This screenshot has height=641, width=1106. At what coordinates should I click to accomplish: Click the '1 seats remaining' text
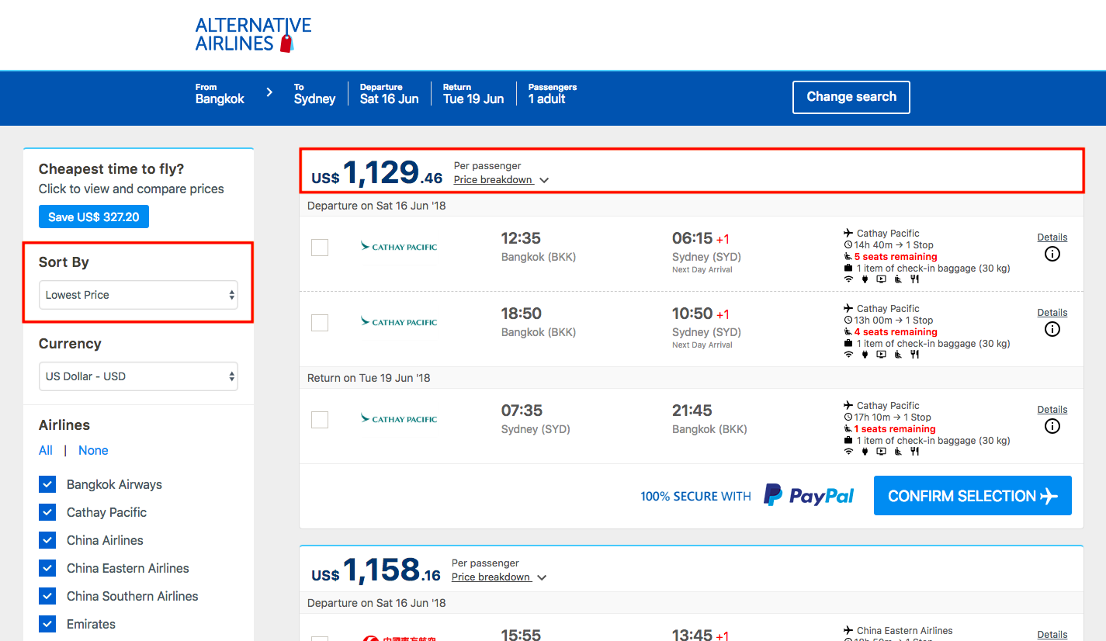(895, 429)
